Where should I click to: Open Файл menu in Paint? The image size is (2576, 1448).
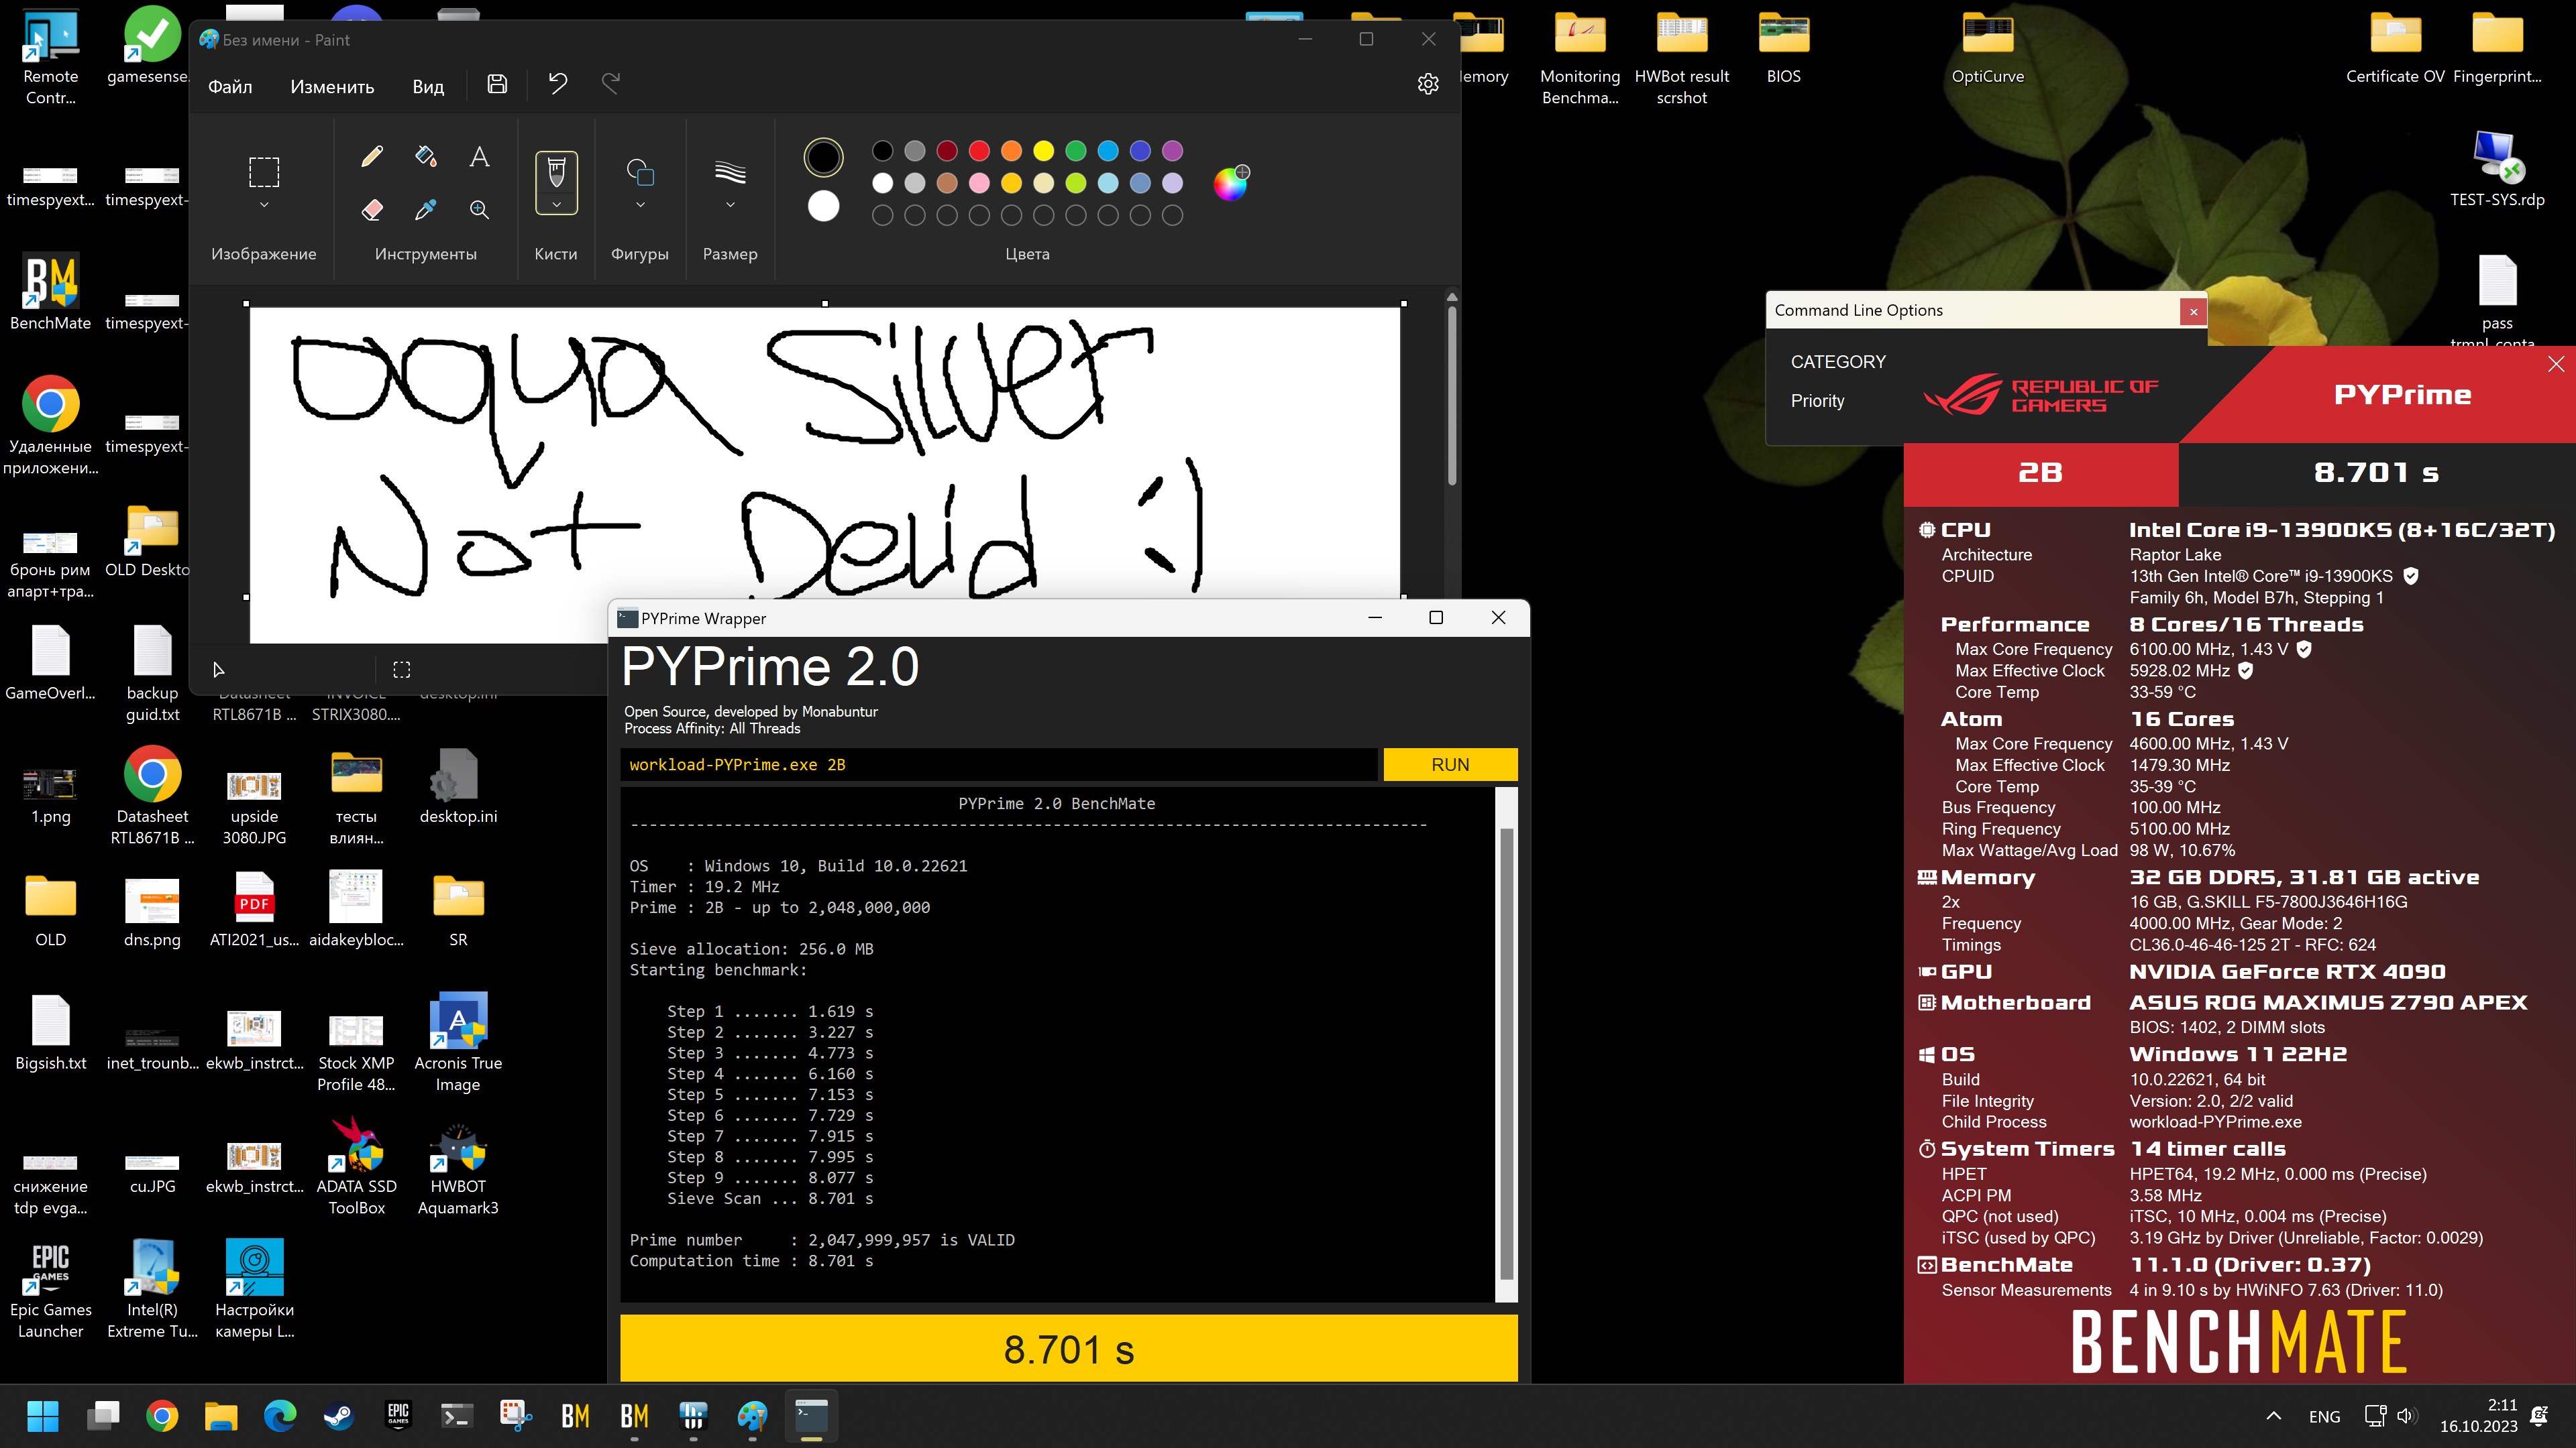tap(230, 86)
